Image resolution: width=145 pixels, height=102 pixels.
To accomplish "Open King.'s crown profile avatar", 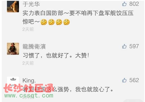I will (13, 82).
